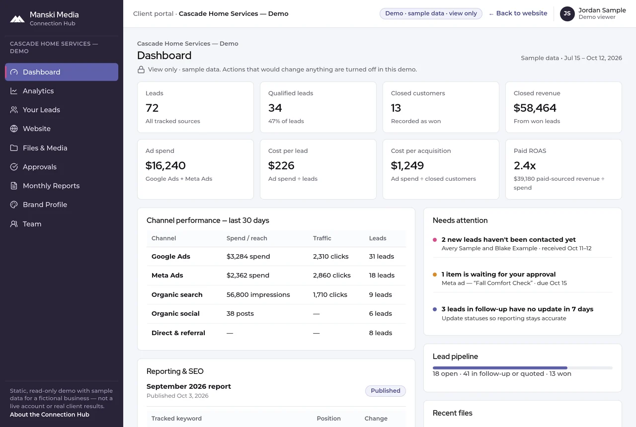
Task: Click the pink dot beside new leads alert
Action: click(435, 240)
